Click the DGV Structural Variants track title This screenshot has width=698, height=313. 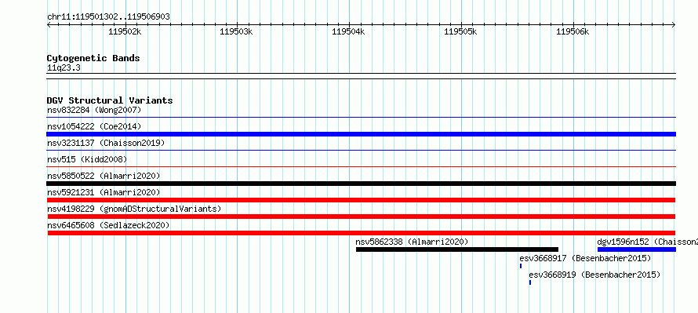(110, 100)
